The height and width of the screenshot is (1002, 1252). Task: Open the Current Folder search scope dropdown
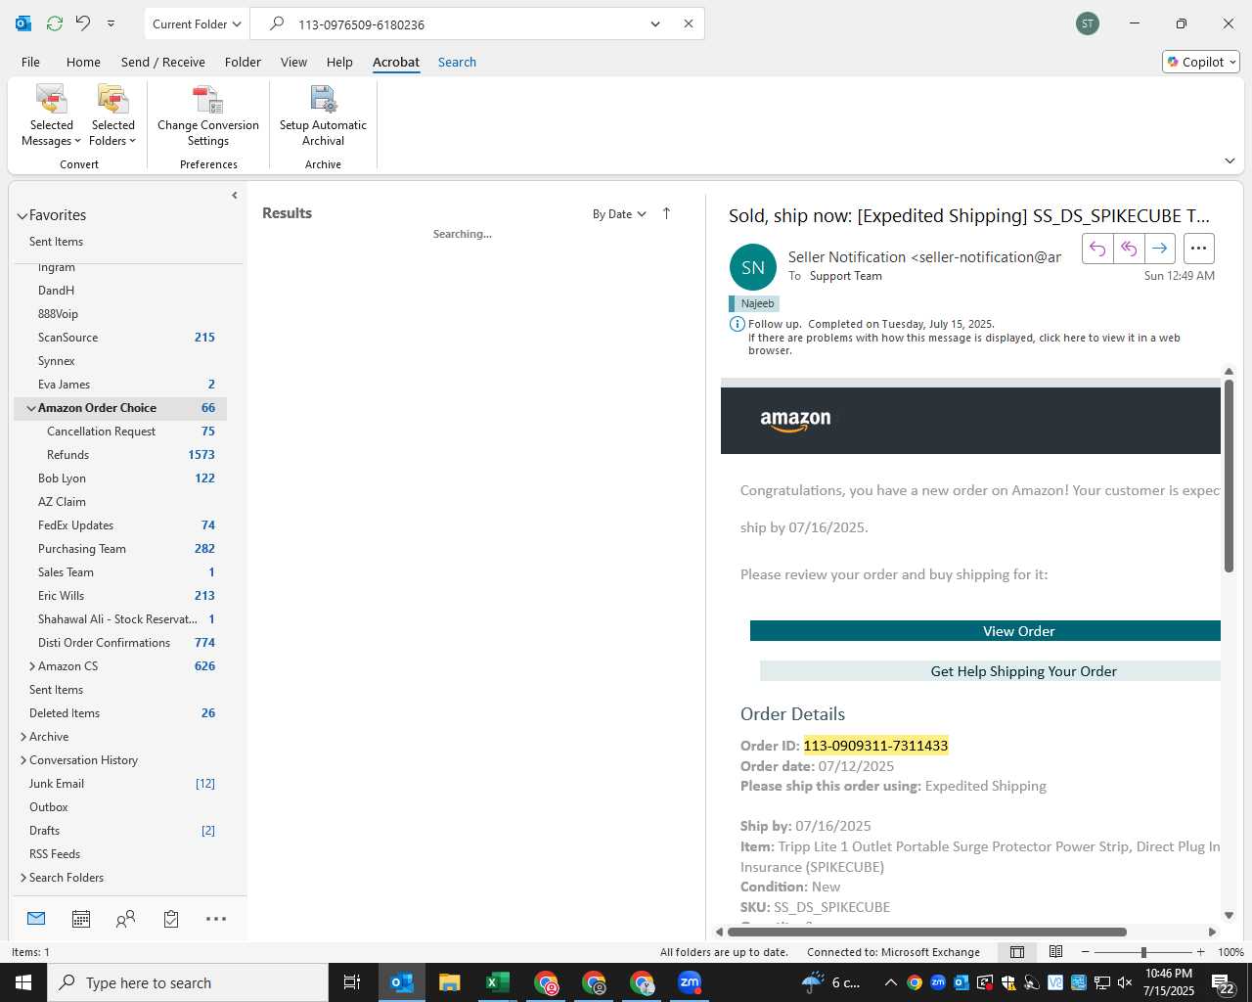(197, 23)
